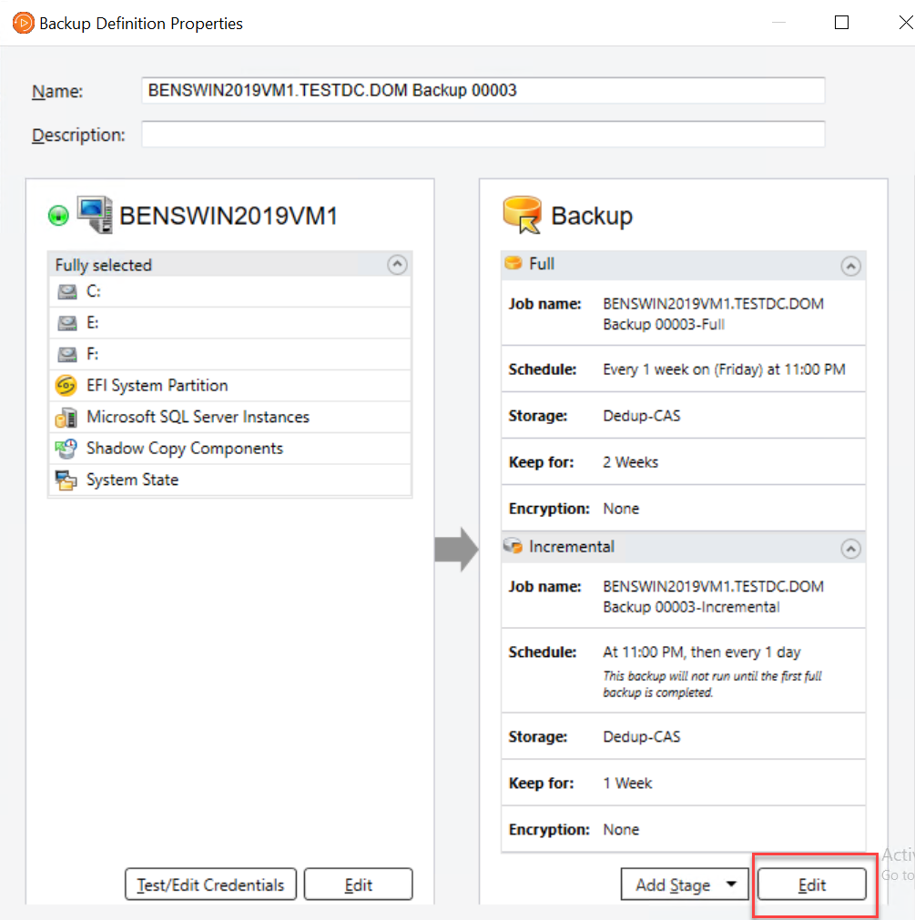Screen dimensions: 915x920
Task: Open the Add Stage dropdown
Action: tap(685, 885)
